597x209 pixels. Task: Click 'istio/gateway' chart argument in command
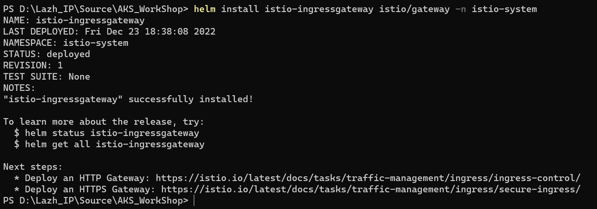point(414,9)
